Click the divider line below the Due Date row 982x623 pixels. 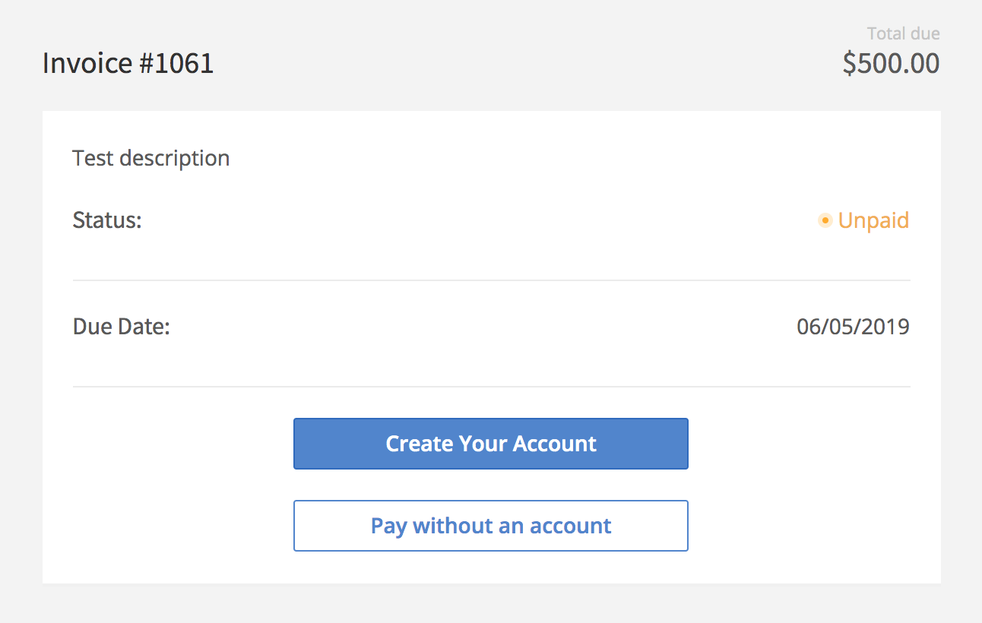[491, 387]
